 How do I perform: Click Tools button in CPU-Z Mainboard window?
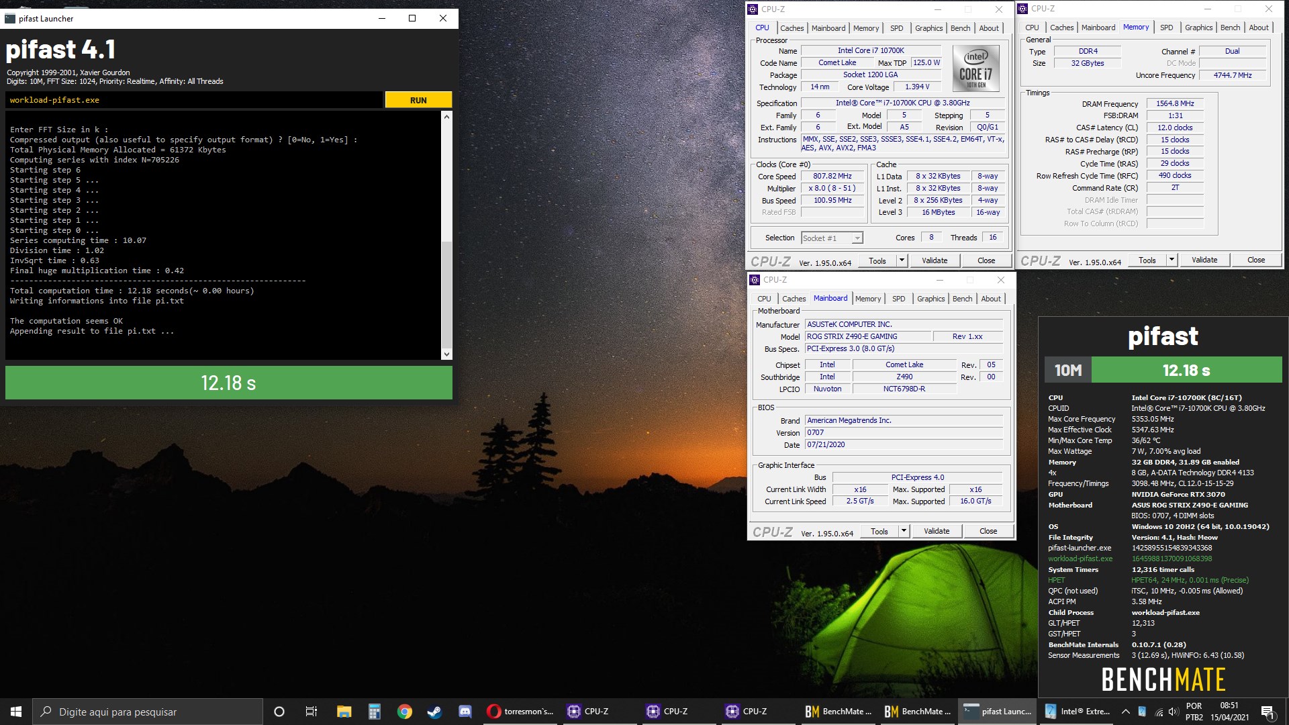pos(879,531)
